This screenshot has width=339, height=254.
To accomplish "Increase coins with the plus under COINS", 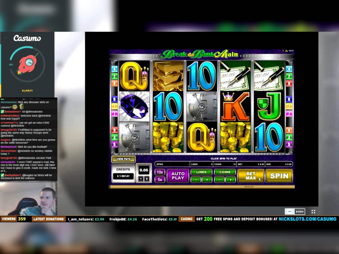I will [x=230, y=179].
